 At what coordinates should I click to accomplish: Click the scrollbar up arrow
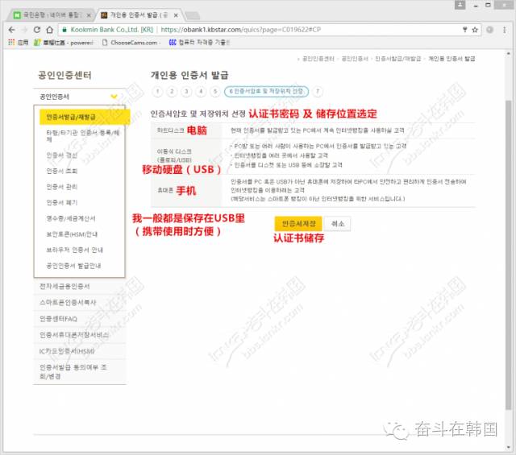coord(509,54)
